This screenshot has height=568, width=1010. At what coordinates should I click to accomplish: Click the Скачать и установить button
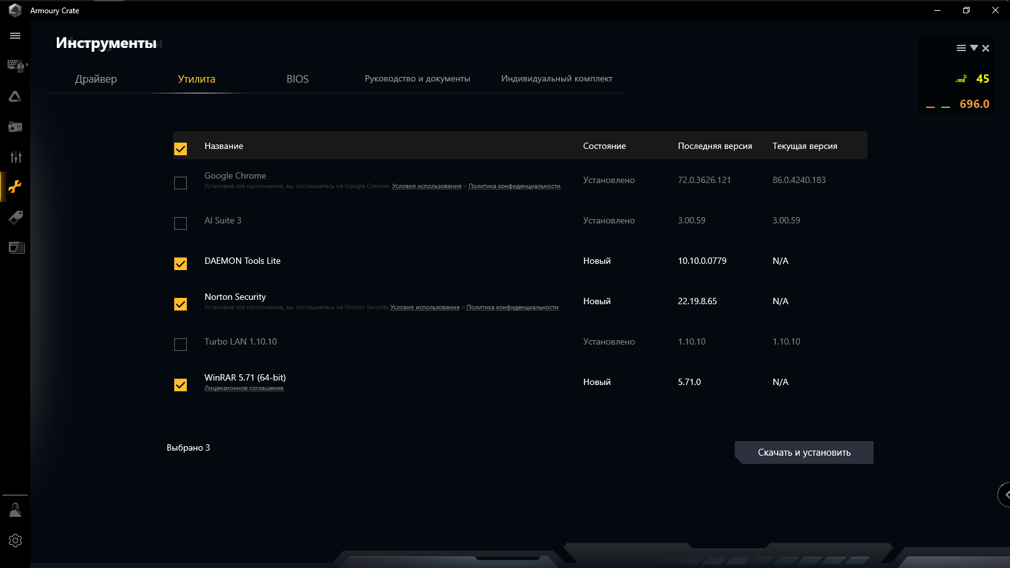[x=804, y=453]
